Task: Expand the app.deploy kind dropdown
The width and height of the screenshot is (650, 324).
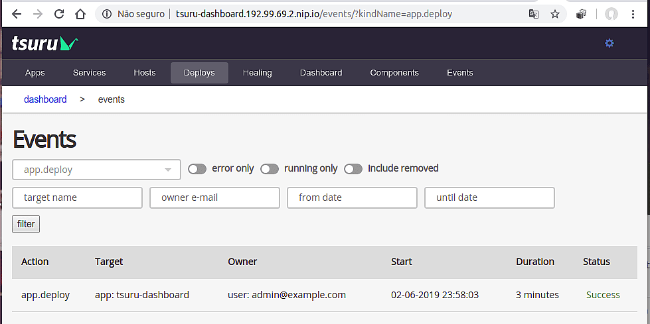Action: pos(96,170)
